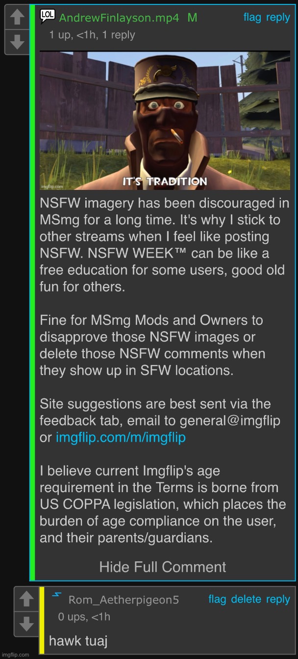Reply to Rom_Aetherpigeon5's comment
The width and height of the screenshot is (298, 659).
278,600
